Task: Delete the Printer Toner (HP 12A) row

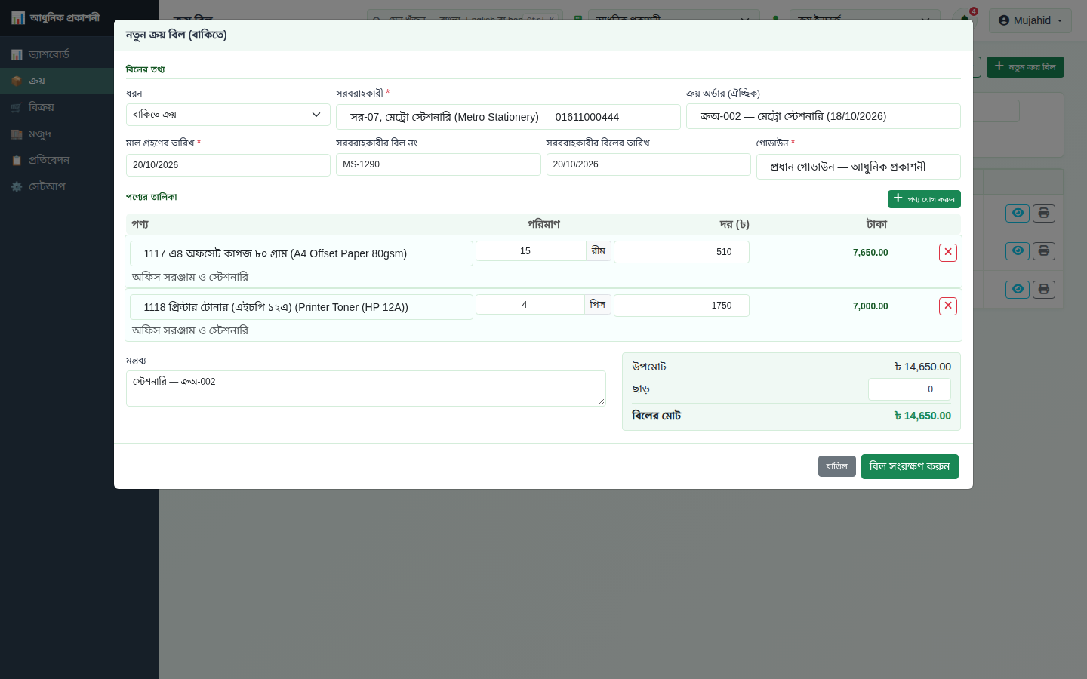Action: (948, 306)
